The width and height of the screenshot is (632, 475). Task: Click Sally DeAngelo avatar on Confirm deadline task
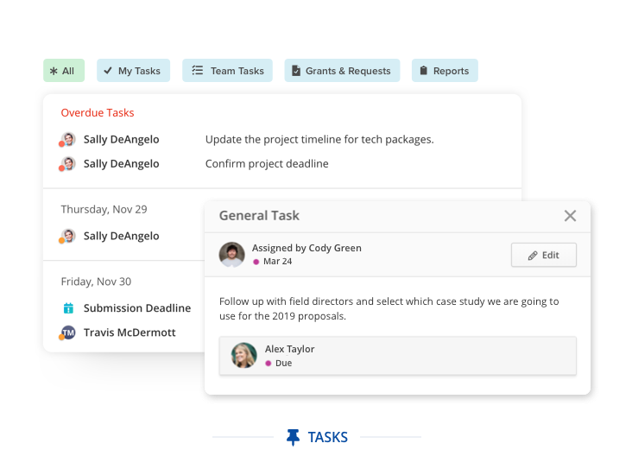68,164
